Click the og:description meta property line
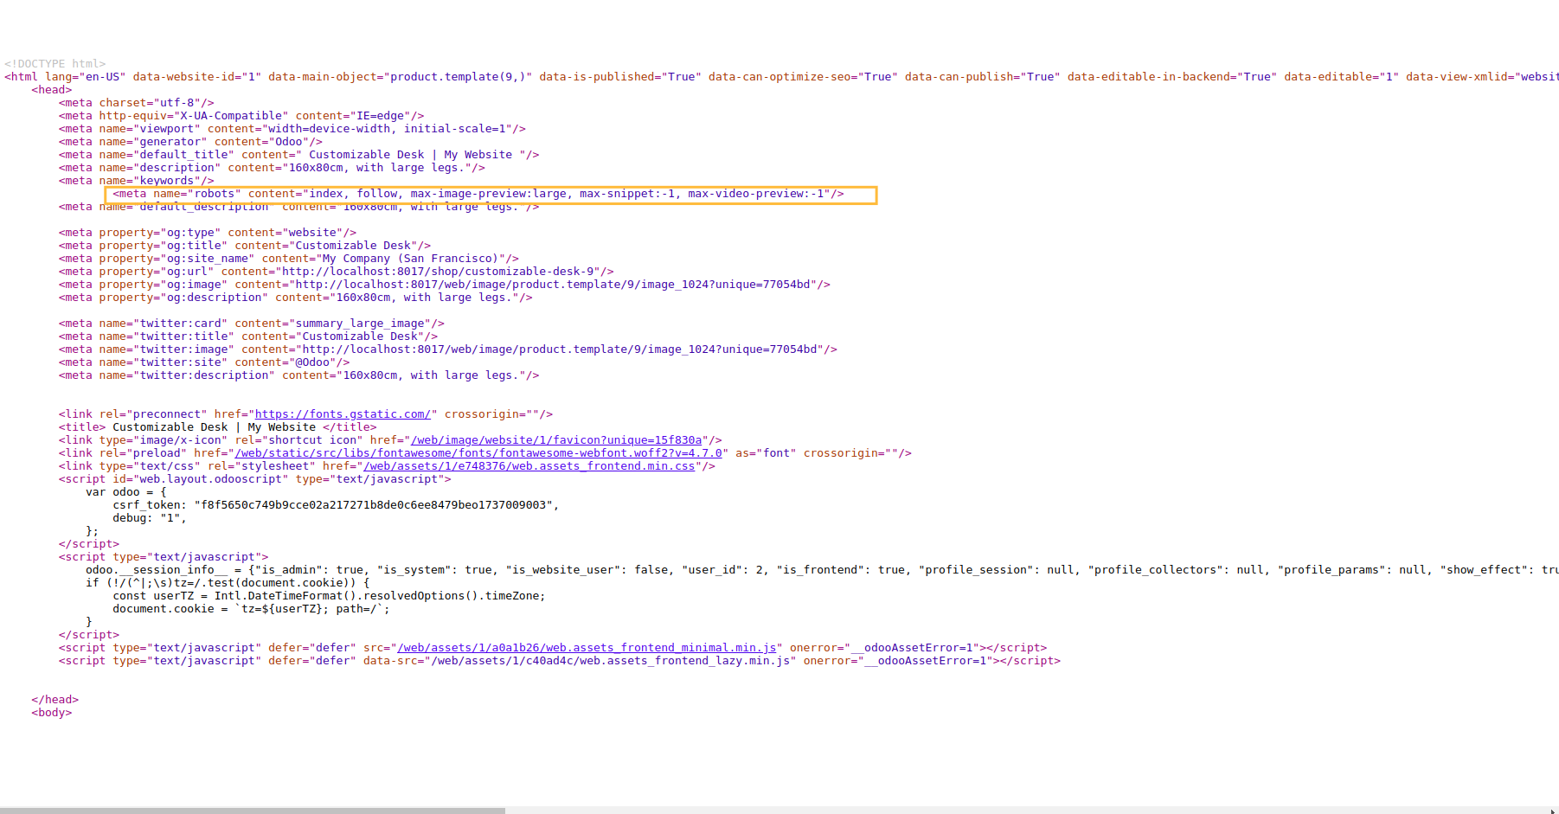 (x=296, y=298)
